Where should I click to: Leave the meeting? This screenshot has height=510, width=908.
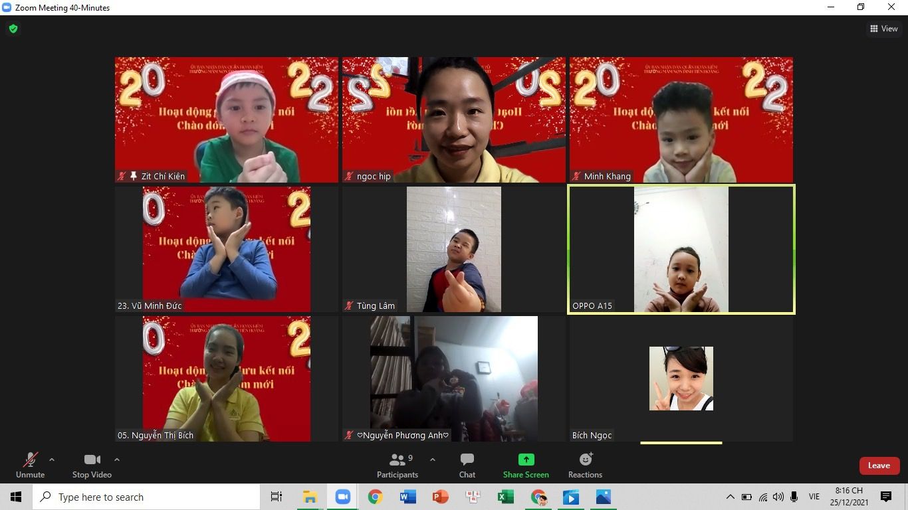click(879, 466)
